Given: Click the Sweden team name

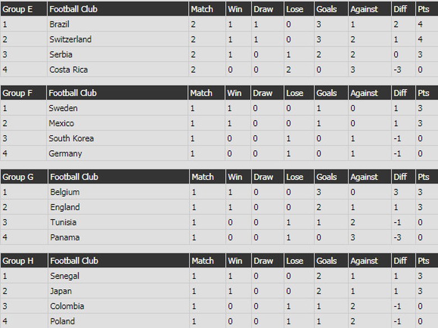Looking at the screenshot, I should pyautogui.click(x=63, y=108).
